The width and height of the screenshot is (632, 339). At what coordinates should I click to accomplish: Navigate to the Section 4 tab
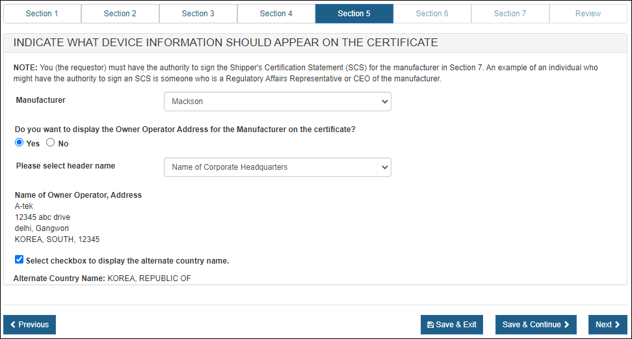[x=276, y=14]
